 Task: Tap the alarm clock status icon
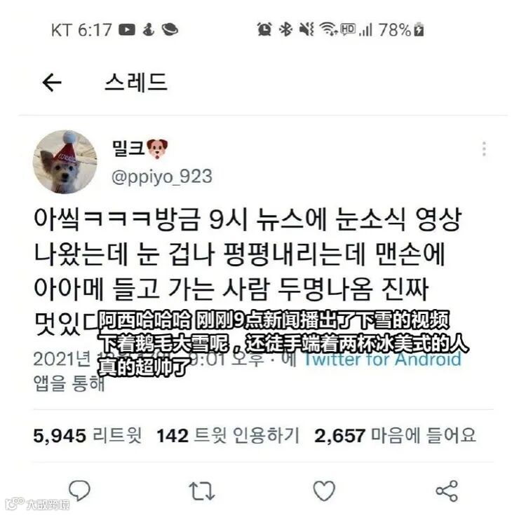click(264, 29)
